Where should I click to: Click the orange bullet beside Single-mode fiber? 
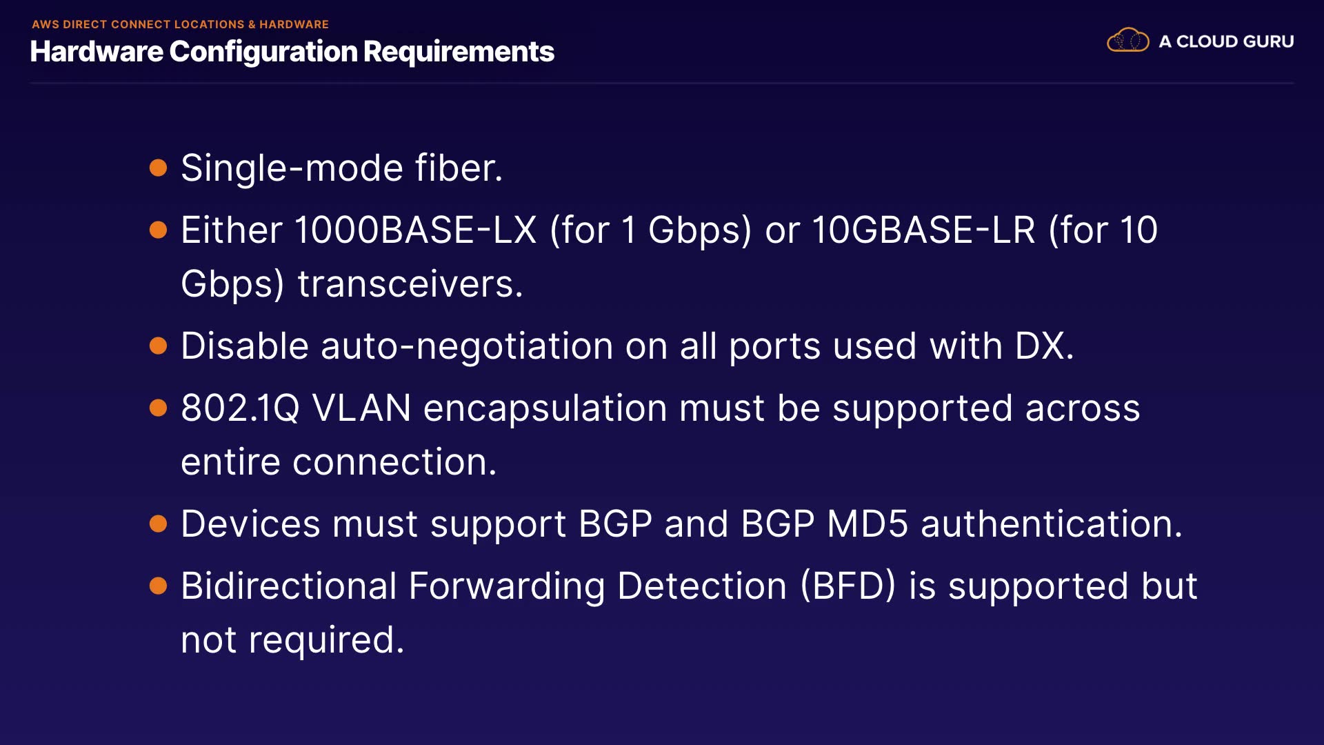159,168
